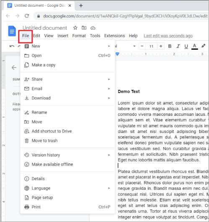Screen dimensions: 209x222
Task: Open Page setup
Action: [67, 197]
